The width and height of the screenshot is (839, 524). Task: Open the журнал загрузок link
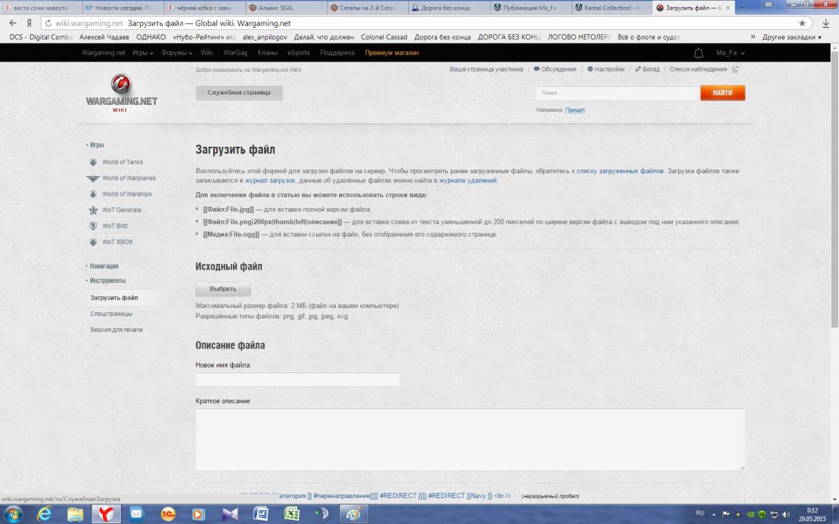(270, 180)
